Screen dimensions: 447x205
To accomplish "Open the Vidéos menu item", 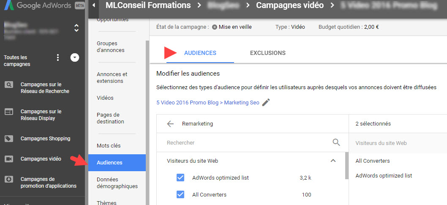I will pos(105,98).
